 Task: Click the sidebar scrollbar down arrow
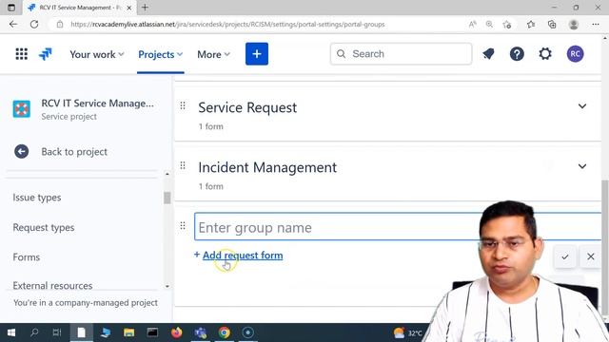coord(167,286)
